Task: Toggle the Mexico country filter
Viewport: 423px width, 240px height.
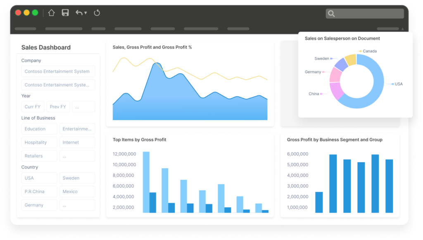Action: pyautogui.click(x=77, y=191)
